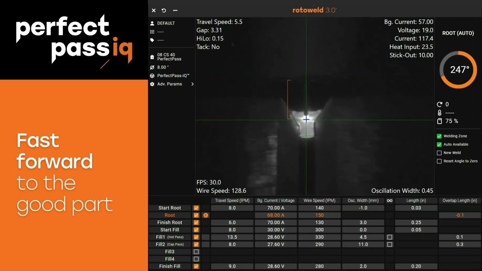Viewport: 482px width, 271px height.
Task: Select the Start Fill row label
Action: pyautogui.click(x=170, y=230)
